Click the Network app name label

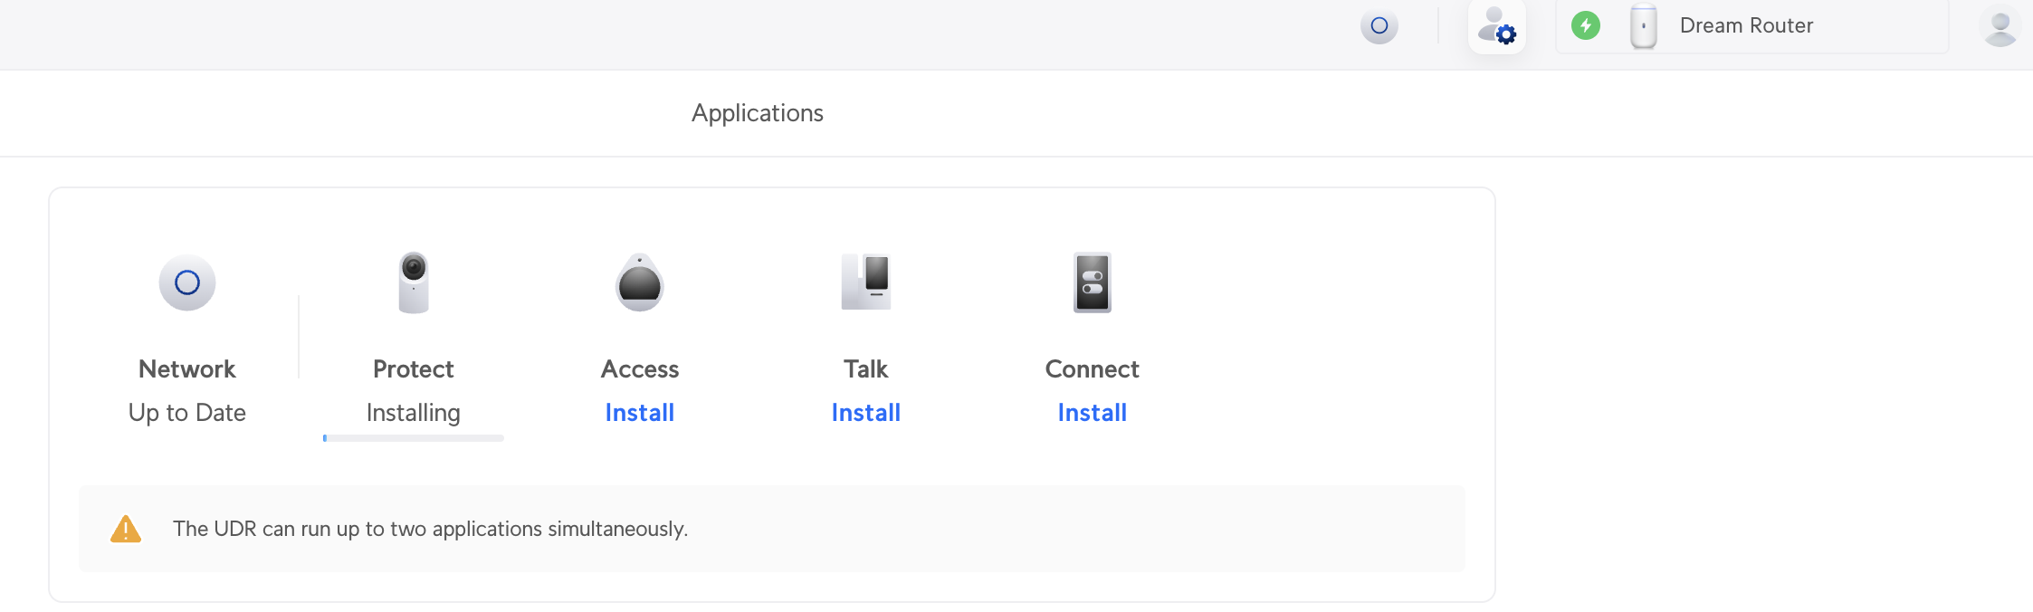click(x=187, y=369)
